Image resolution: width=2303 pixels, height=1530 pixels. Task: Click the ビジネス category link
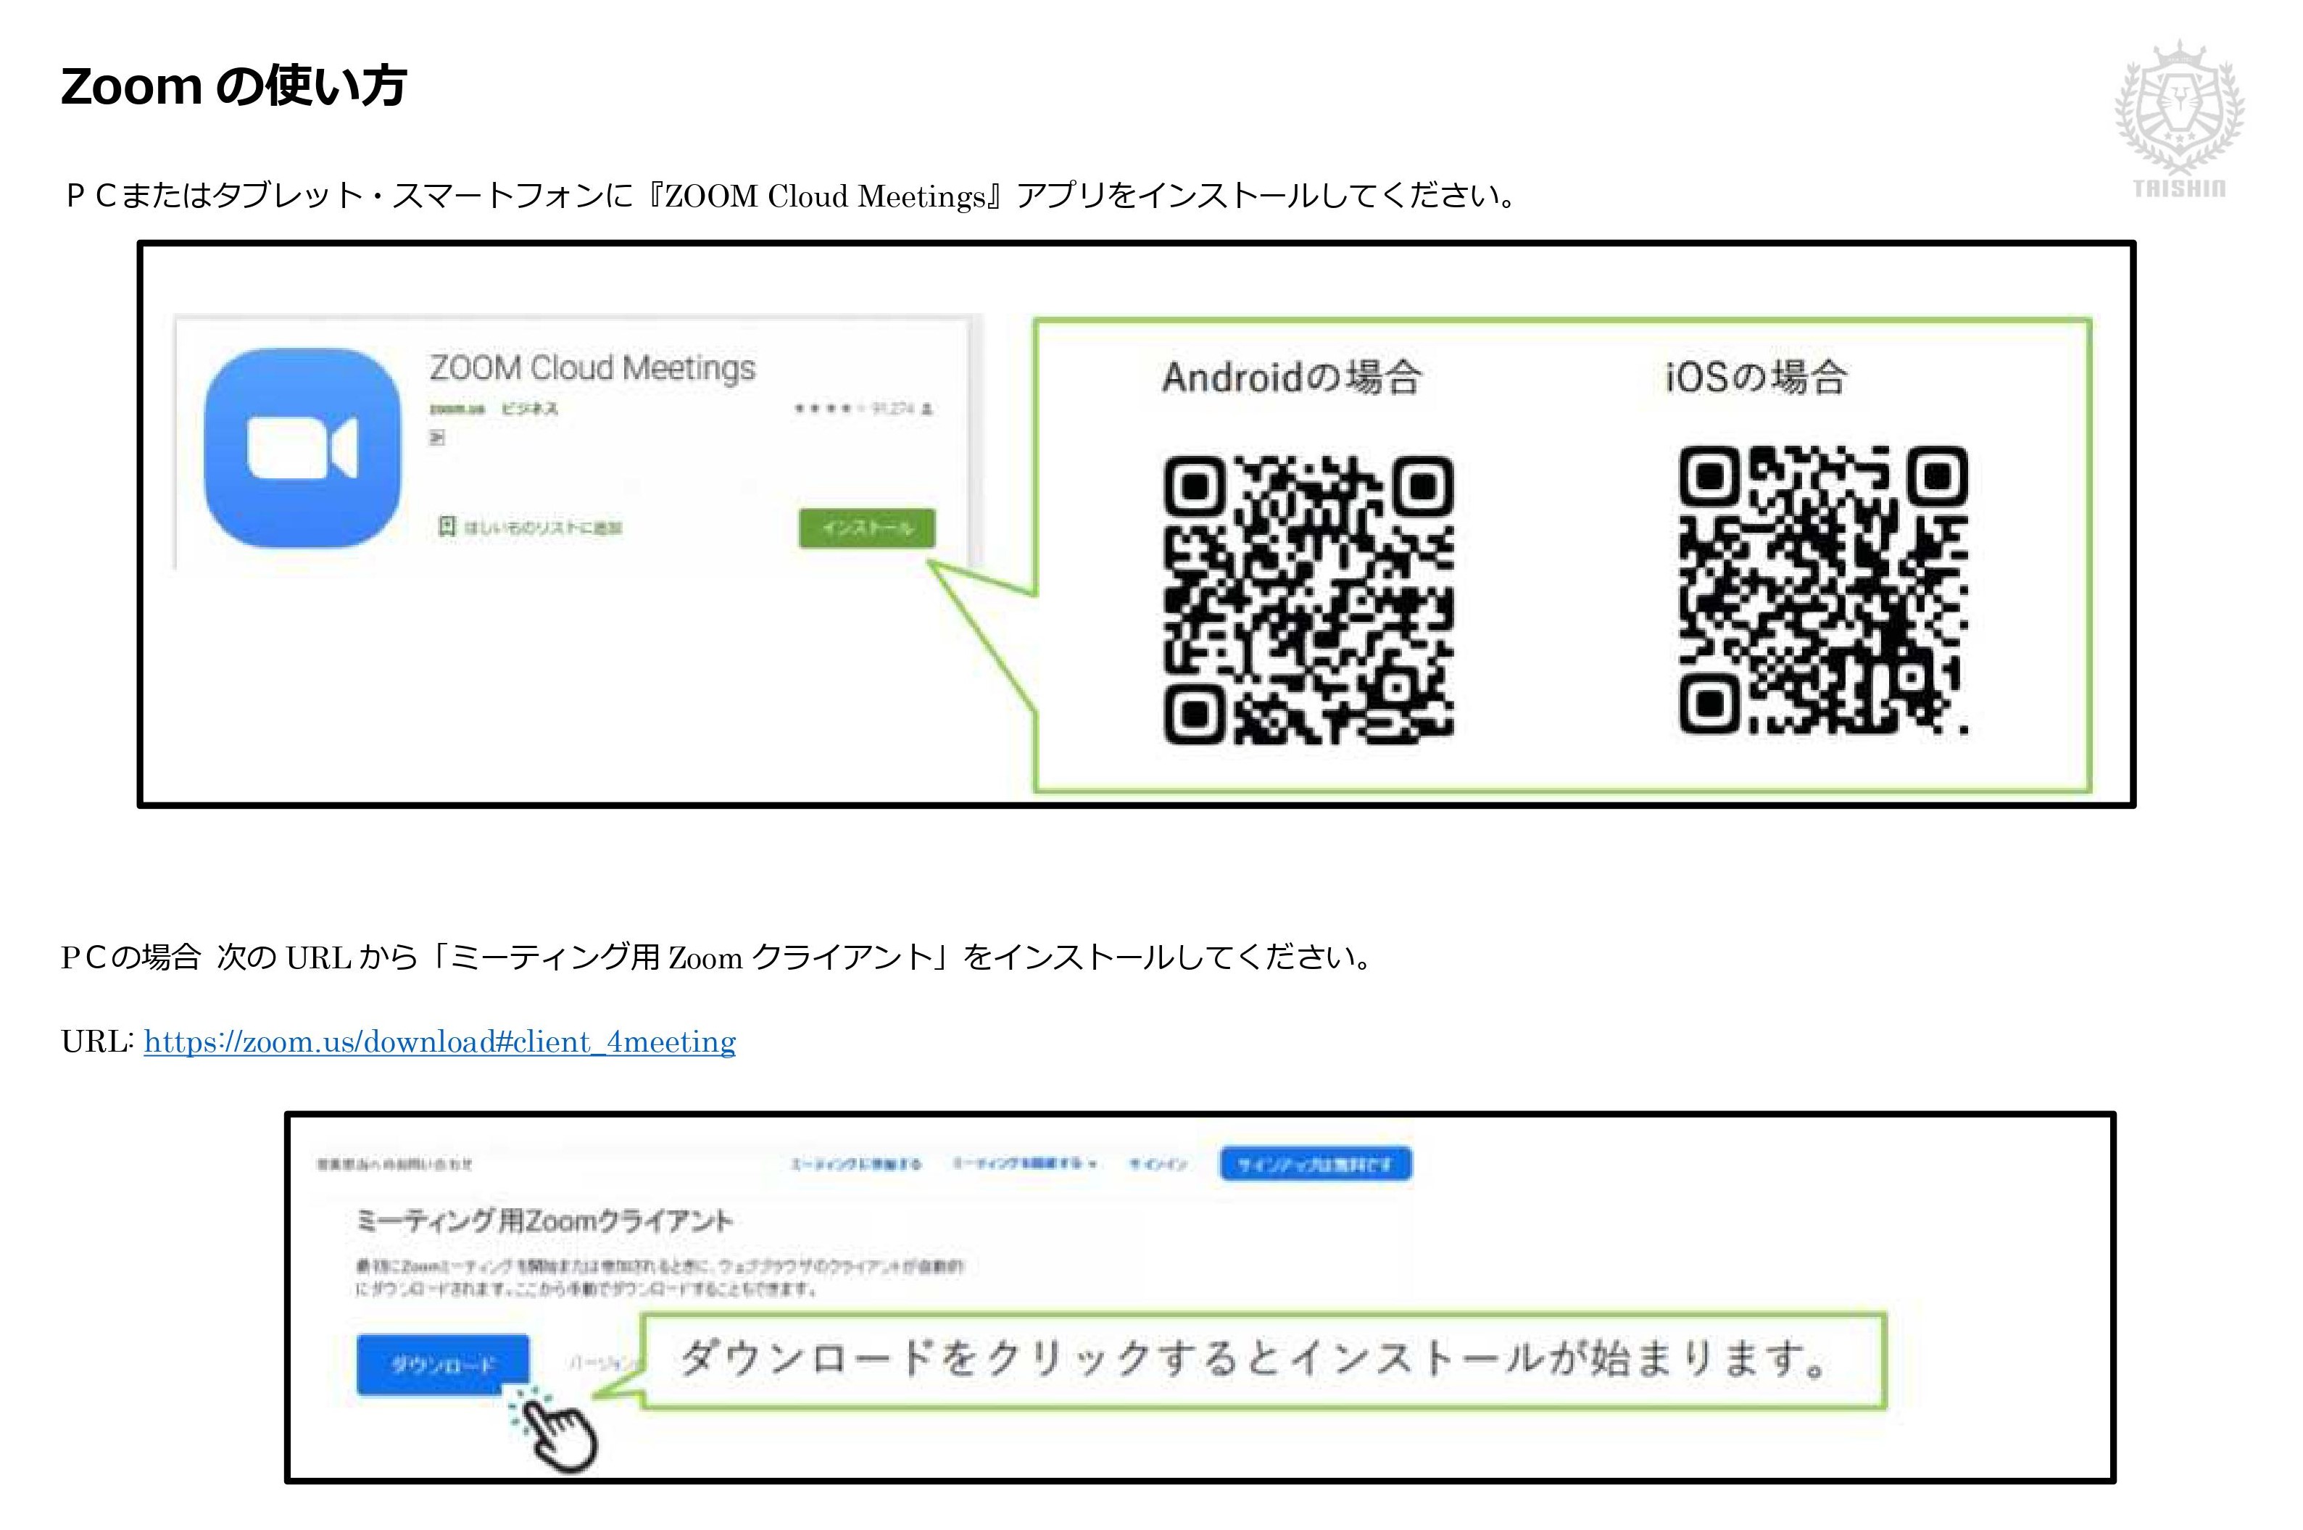click(x=530, y=409)
